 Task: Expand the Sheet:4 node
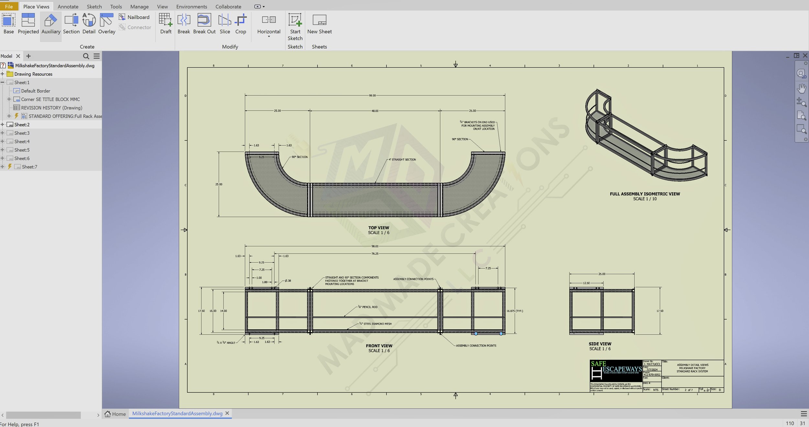click(x=2, y=141)
